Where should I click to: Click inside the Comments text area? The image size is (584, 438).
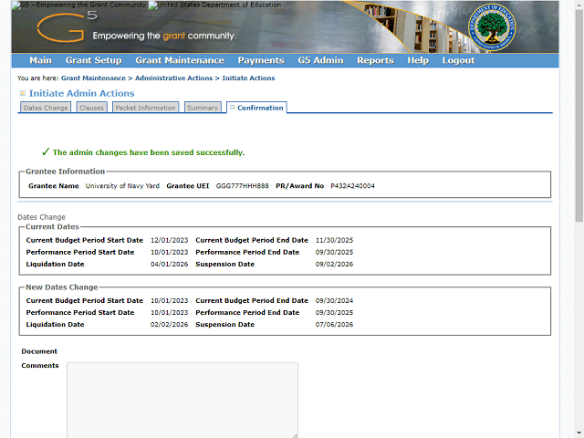[182, 399]
